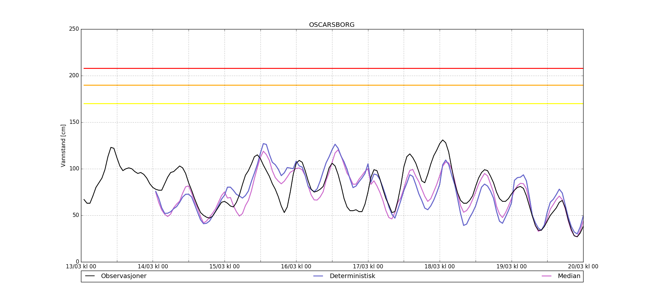This screenshot has width=648, height=291.
Task: Click the 18/03 kl 00 x-axis label
Action: point(440,266)
